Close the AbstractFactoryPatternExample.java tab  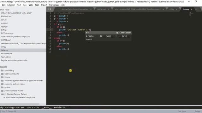click(91, 9)
